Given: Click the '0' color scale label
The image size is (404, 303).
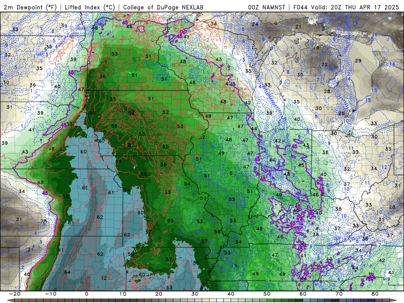Looking at the screenshot, I should pyautogui.click(x=86, y=294).
